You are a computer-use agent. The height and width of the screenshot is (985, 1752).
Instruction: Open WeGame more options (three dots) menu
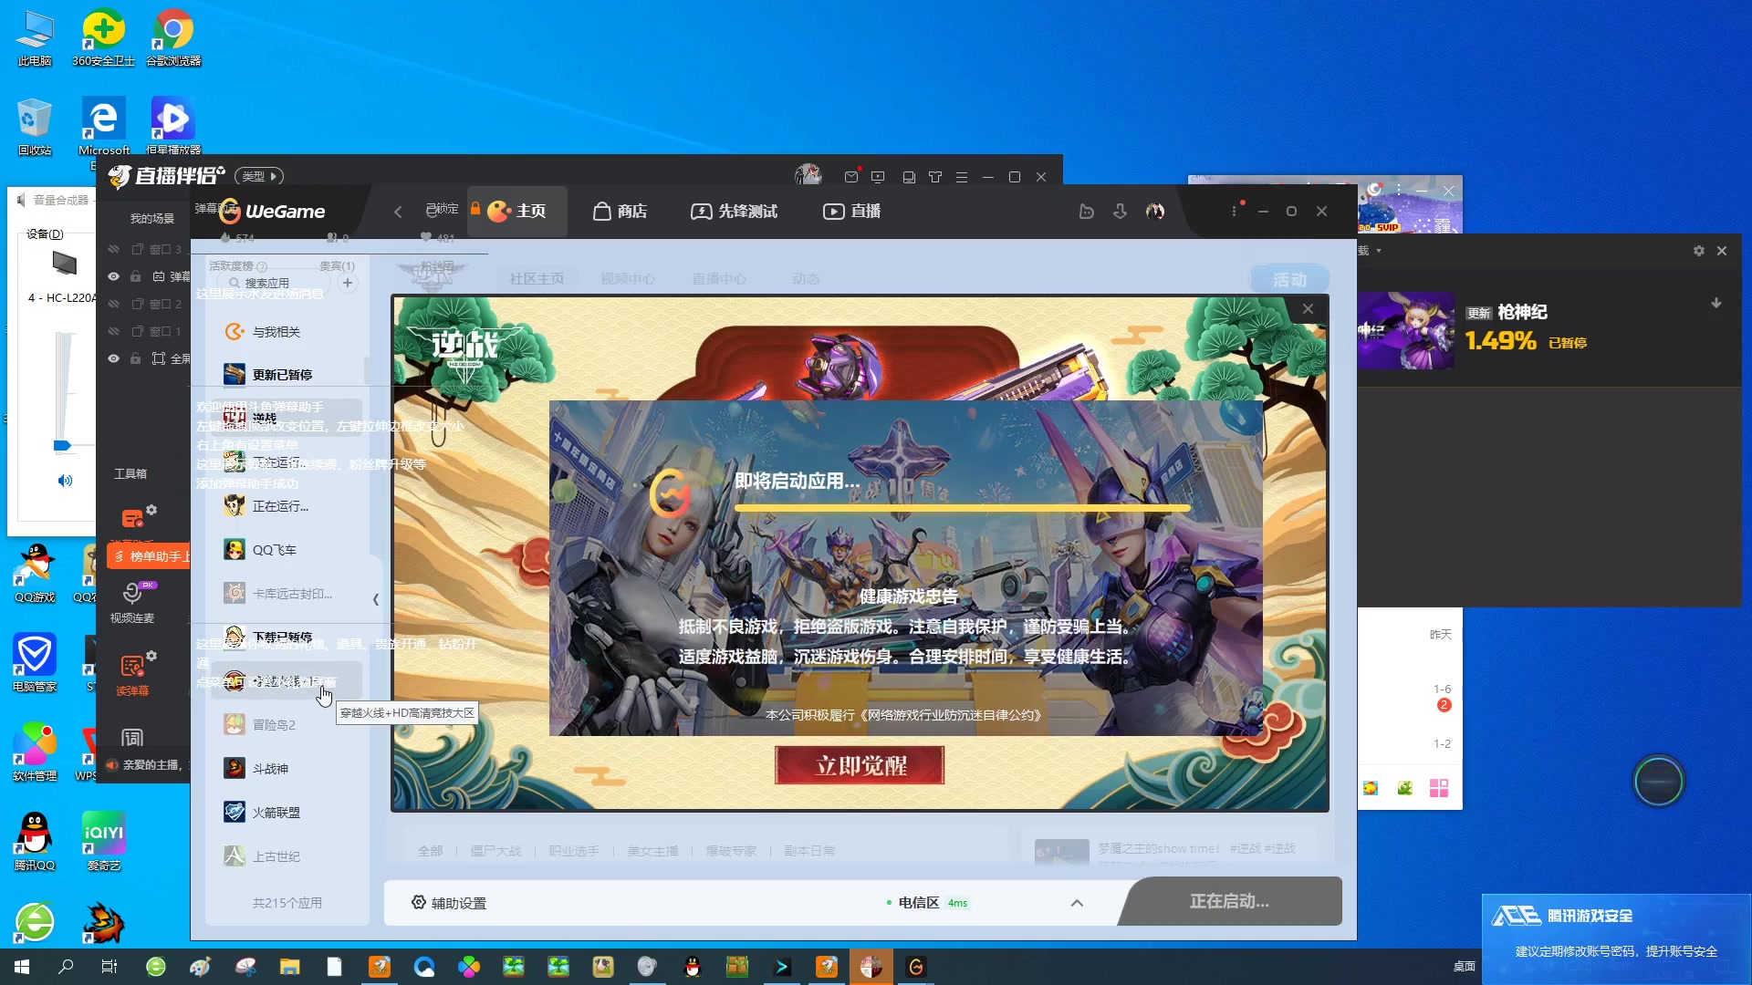1234,211
